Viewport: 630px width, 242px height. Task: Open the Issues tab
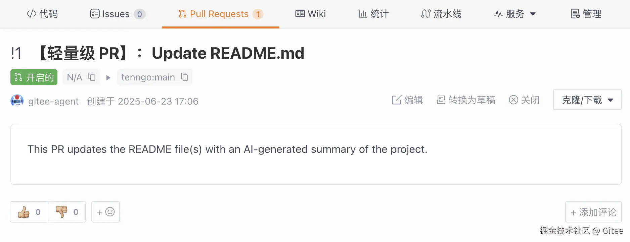pos(118,14)
